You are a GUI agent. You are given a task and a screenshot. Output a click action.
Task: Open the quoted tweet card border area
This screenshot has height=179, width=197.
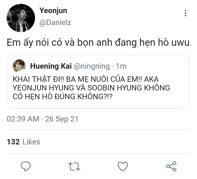pyautogui.click(x=99, y=82)
